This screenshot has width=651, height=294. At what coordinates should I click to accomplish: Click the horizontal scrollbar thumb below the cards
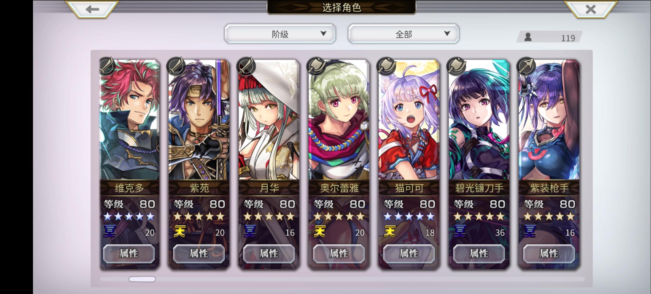point(142,279)
